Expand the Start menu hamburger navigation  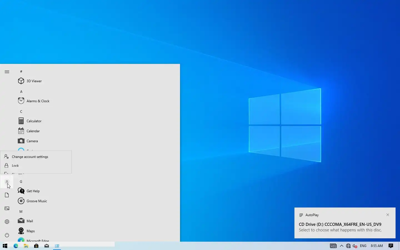(7, 72)
